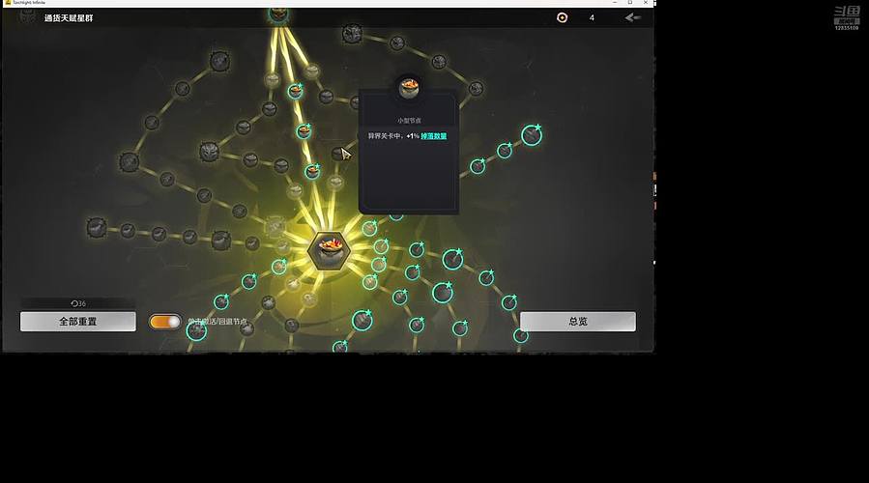Open the 总览 overview button
Screen dimensions: 869x483
coord(577,321)
